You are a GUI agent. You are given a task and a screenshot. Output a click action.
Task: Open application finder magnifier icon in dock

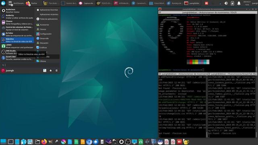[30, 142]
